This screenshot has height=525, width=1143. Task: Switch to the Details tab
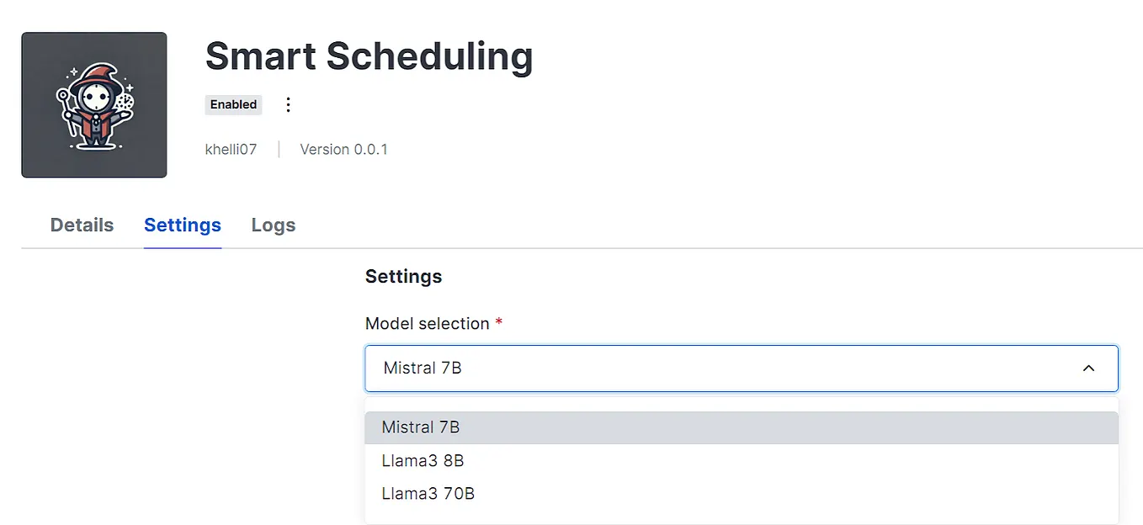point(82,225)
